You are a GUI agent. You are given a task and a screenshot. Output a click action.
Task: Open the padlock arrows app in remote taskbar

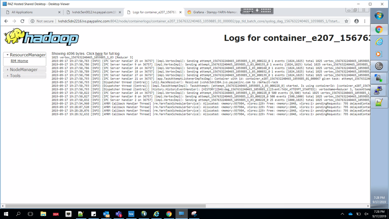[379, 78]
